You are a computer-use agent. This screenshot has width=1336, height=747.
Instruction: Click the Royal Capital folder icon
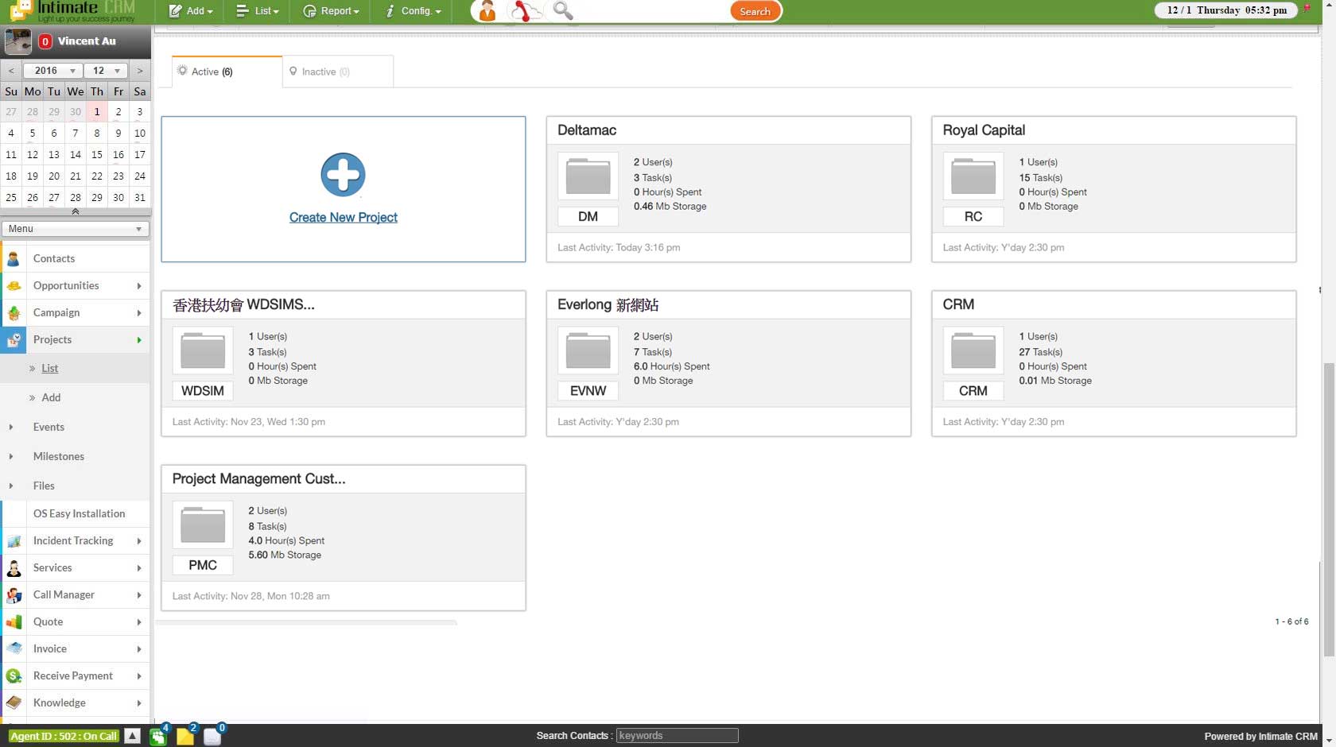click(x=973, y=176)
